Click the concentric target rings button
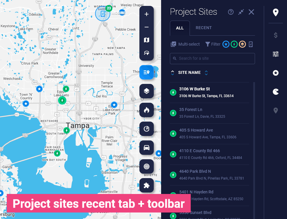The height and width of the screenshot is (219, 287). 146,167
